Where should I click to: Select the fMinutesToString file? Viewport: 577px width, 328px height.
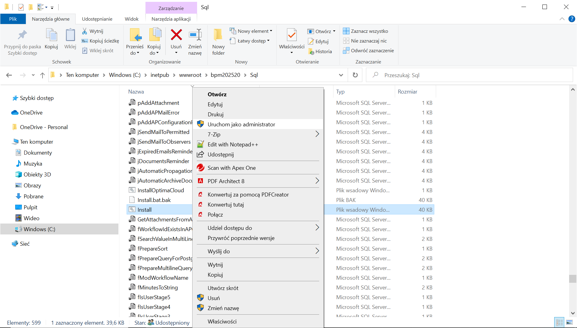click(x=158, y=287)
